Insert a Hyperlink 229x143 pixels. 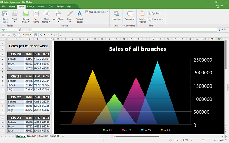[116, 16]
